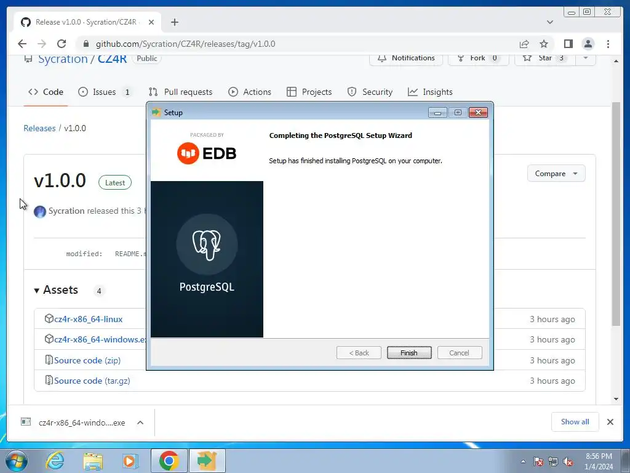Download Source code (zip)
630x473 pixels.
87,360
